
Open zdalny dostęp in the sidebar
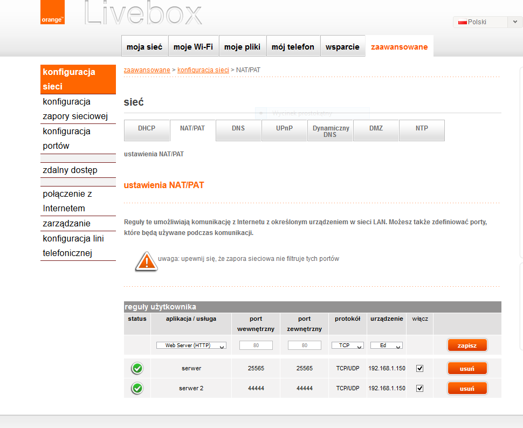click(x=78, y=170)
